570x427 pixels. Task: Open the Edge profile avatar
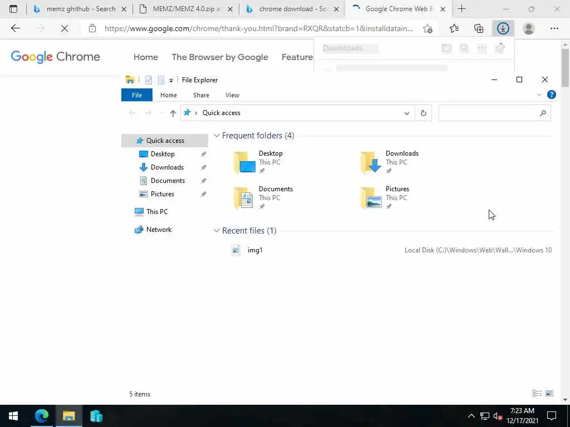pyautogui.click(x=529, y=28)
